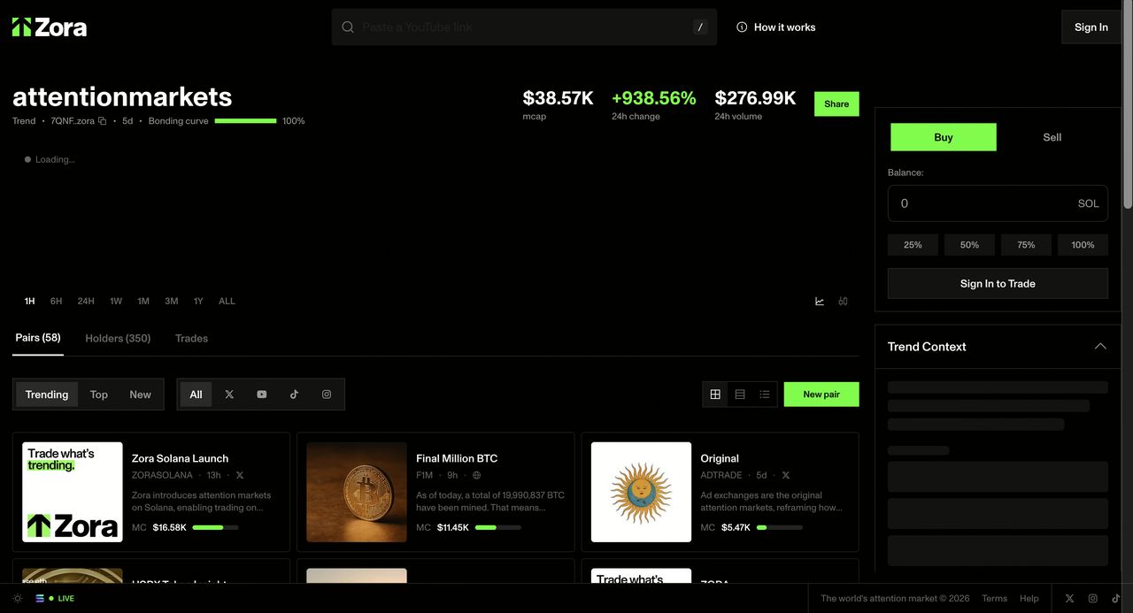Filter pairs by TikTok
The width and height of the screenshot is (1133, 613).
294,395
